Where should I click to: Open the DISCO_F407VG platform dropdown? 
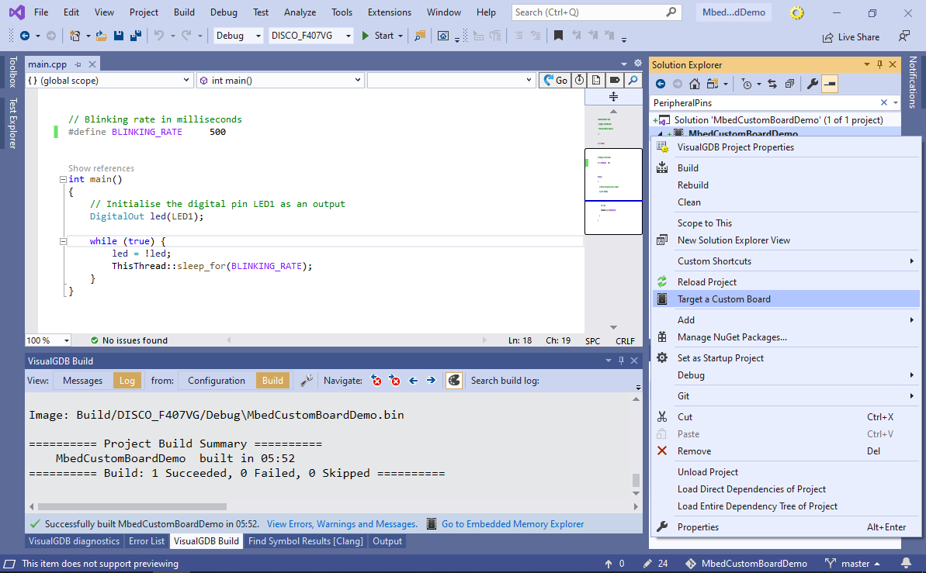click(x=310, y=36)
